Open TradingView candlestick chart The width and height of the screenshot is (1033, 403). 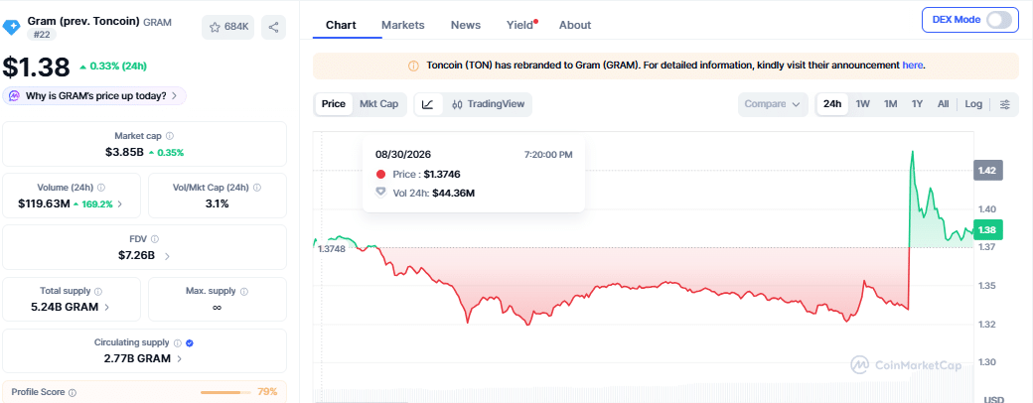(x=488, y=104)
